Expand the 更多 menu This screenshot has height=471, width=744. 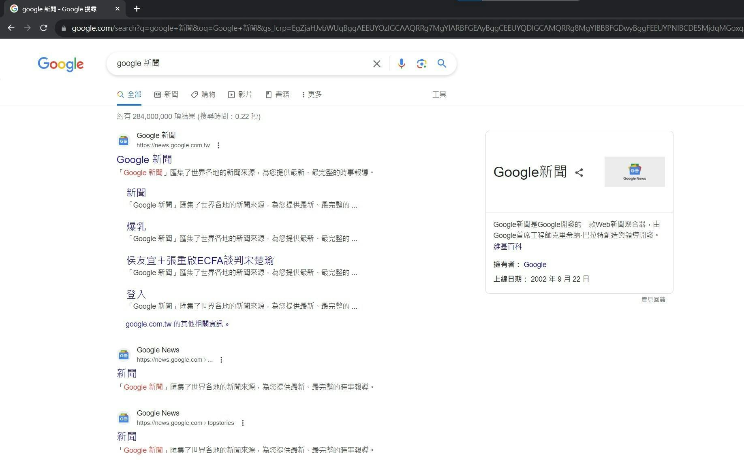(312, 94)
